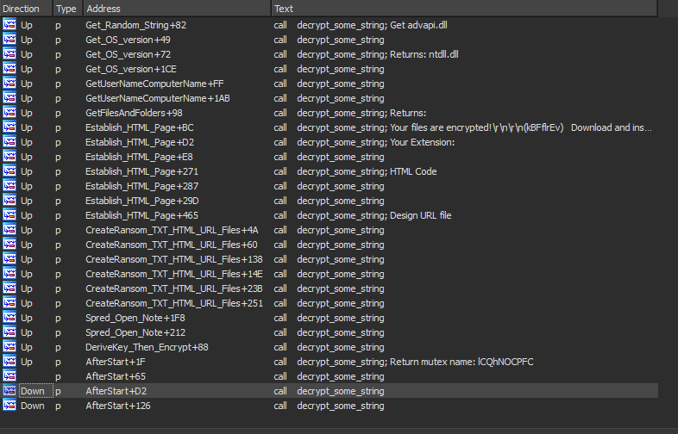Select address Get_OS_version+49
This screenshot has width=678, height=434.
click(128, 40)
